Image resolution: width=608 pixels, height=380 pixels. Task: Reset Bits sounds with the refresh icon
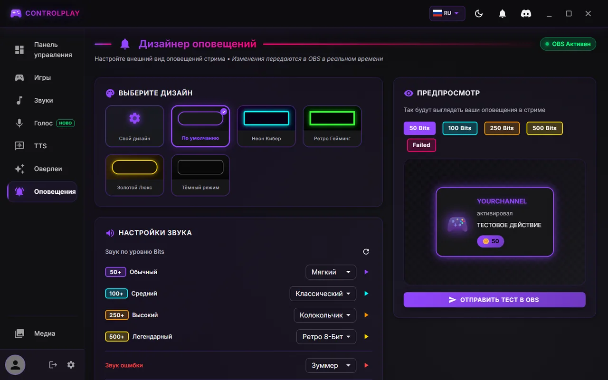(x=366, y=252)
